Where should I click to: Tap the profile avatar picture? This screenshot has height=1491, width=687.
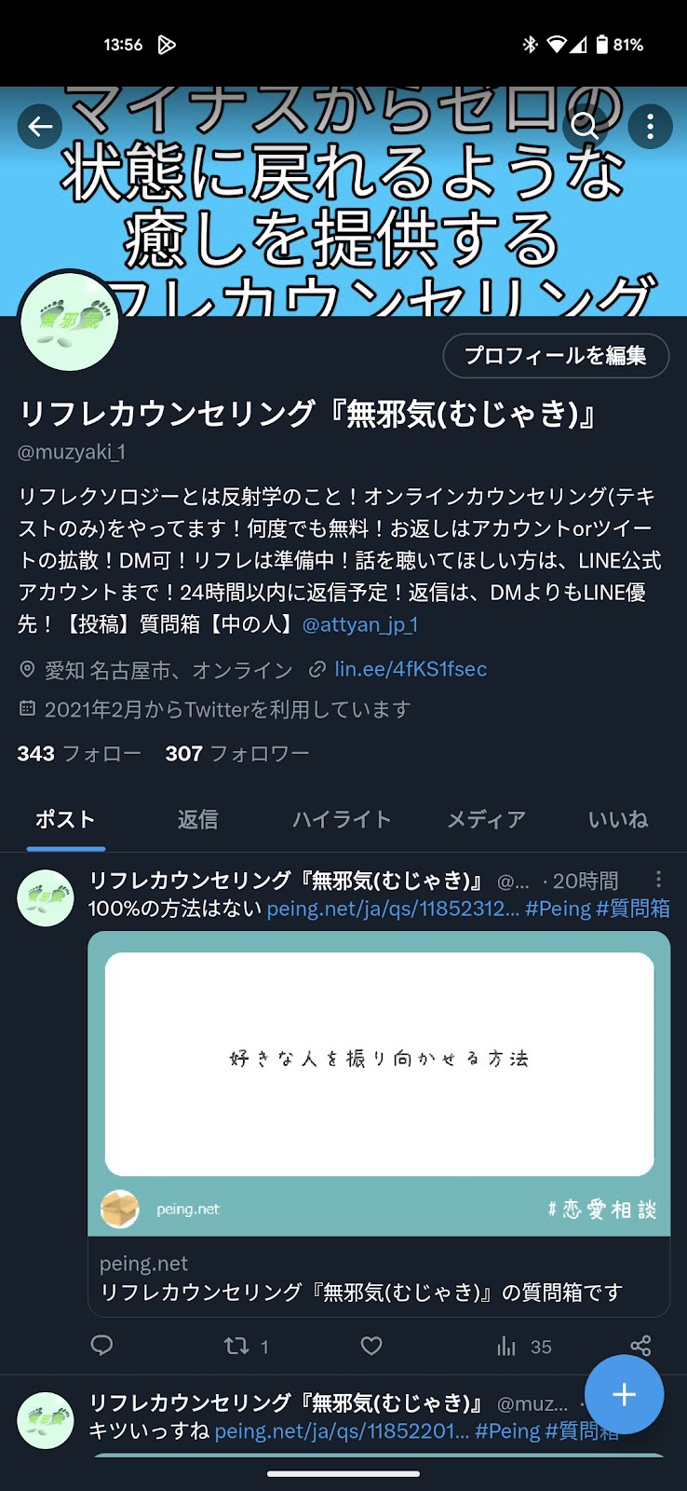[69, 321]
